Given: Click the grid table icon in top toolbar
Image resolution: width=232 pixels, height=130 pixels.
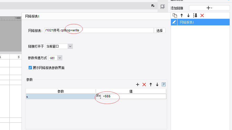Looking at the screenshot, I should pyautogui.click(x=163, y=7).
